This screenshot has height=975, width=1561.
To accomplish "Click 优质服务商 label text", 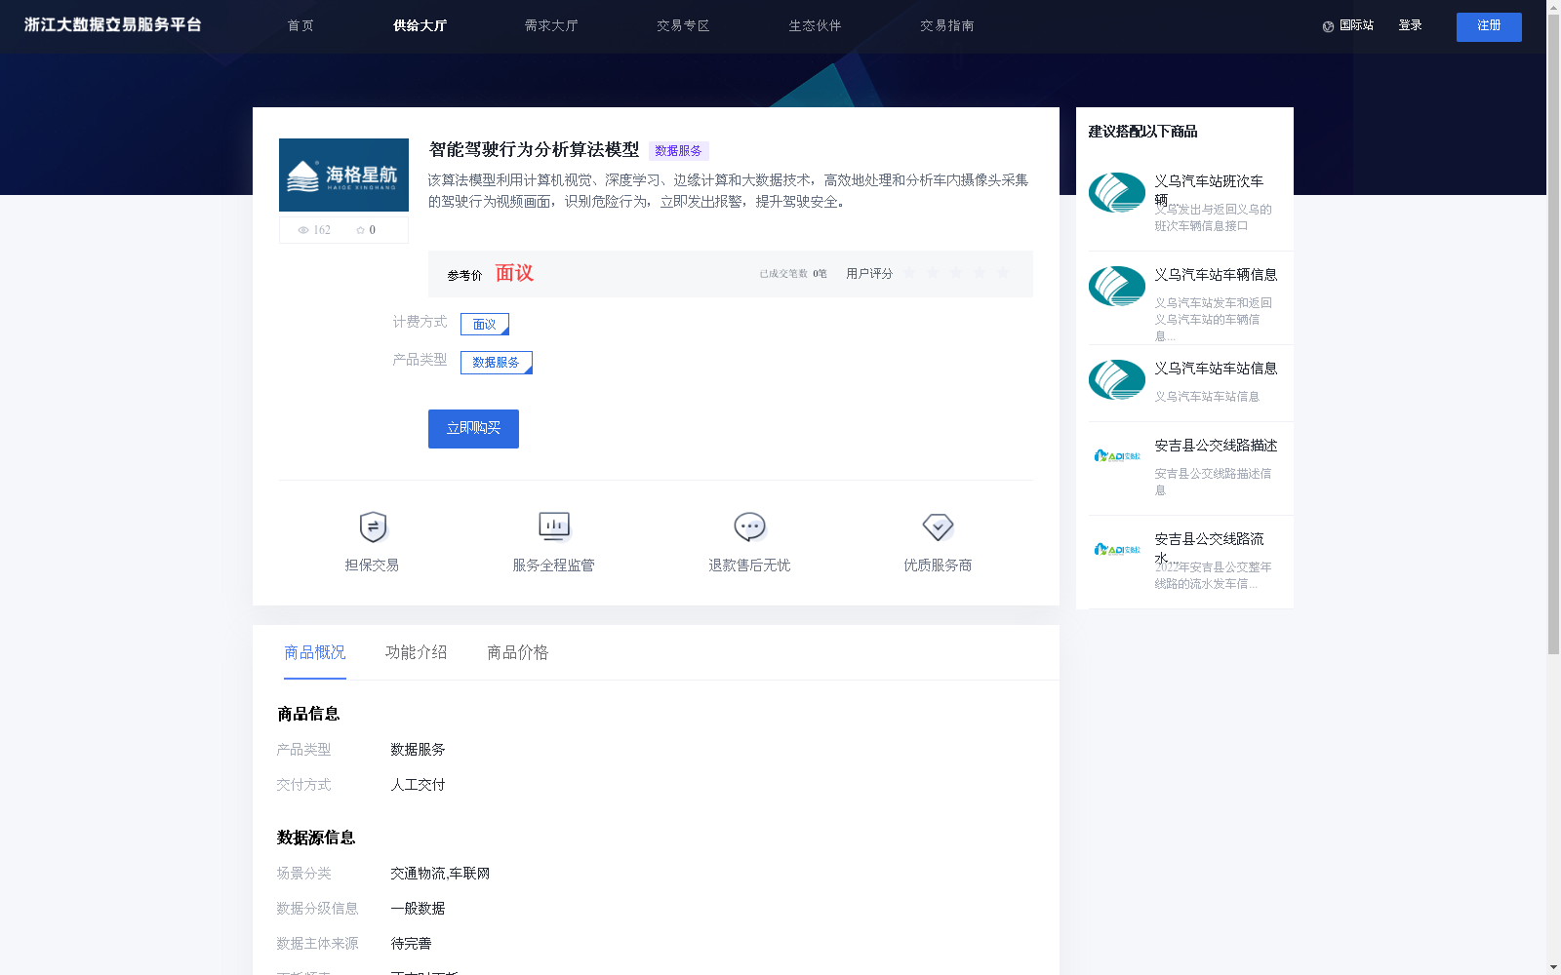I will pos(938,565).
